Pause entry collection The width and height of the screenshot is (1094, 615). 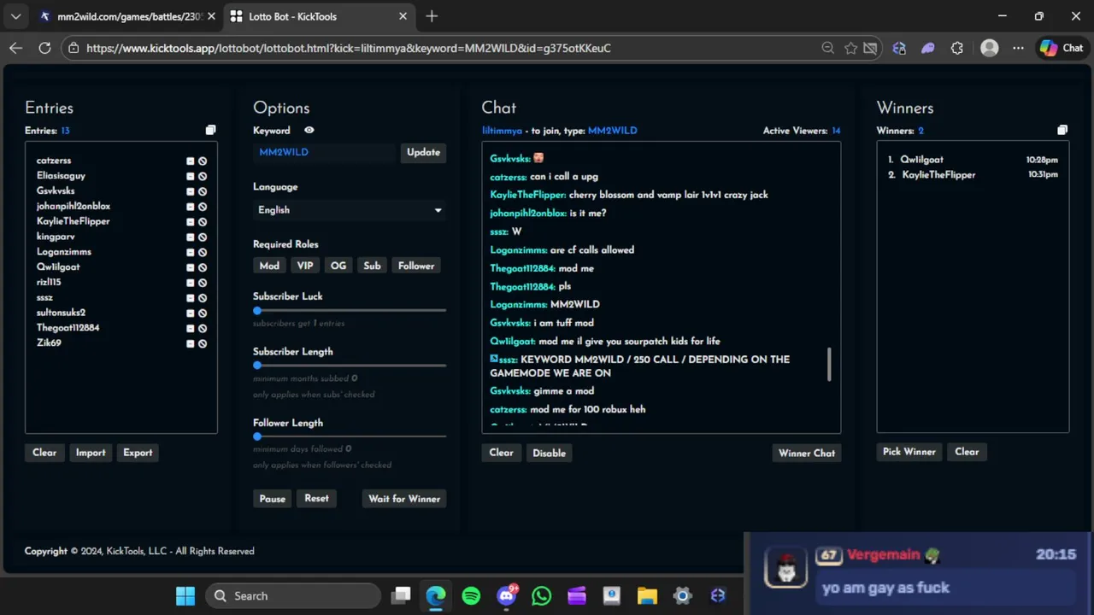pos(273,499)
